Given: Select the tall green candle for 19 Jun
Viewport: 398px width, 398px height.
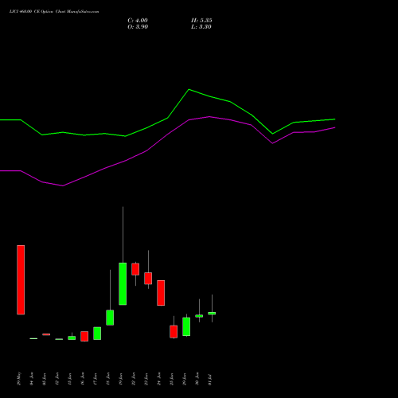Looking at the screenshot, I should tap(123, 283).
